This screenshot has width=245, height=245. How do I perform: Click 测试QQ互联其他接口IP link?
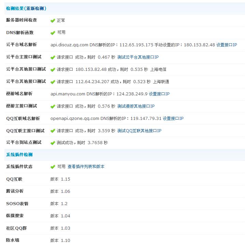139,131
